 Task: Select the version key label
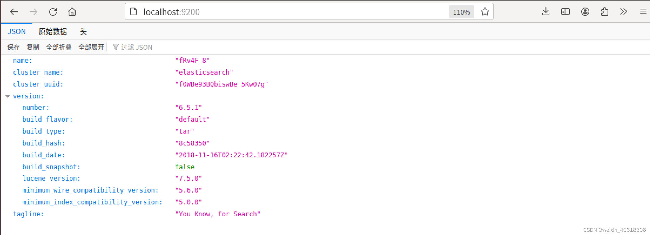tap(28, 96)
